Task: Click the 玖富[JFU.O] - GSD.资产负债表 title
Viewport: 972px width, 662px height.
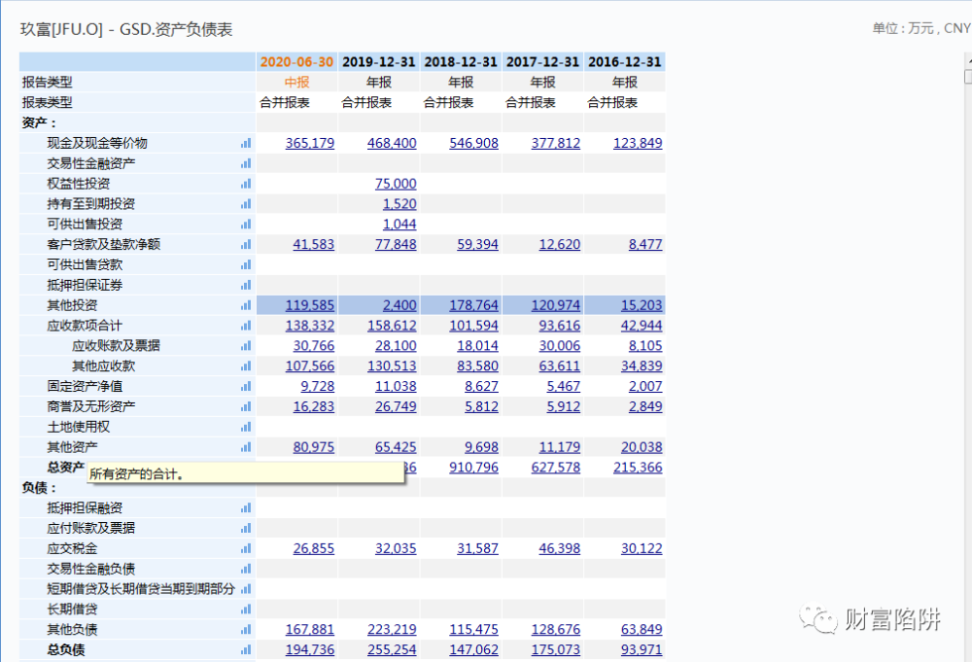Action: click(x=126, y=29)
